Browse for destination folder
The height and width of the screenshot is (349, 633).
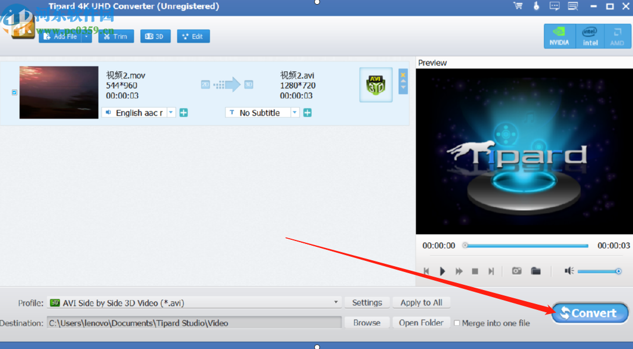[x=367, y=323]
